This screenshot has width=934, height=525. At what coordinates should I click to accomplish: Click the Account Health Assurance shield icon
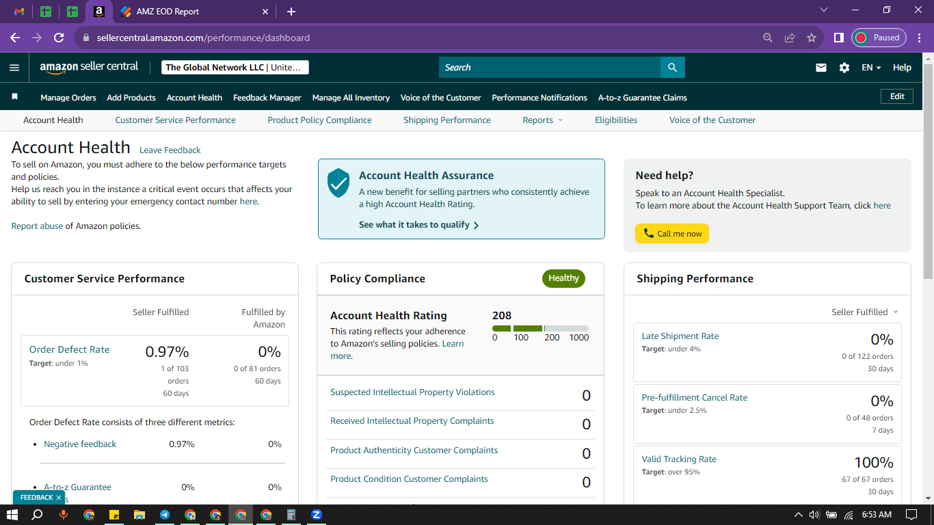point(338,183)
